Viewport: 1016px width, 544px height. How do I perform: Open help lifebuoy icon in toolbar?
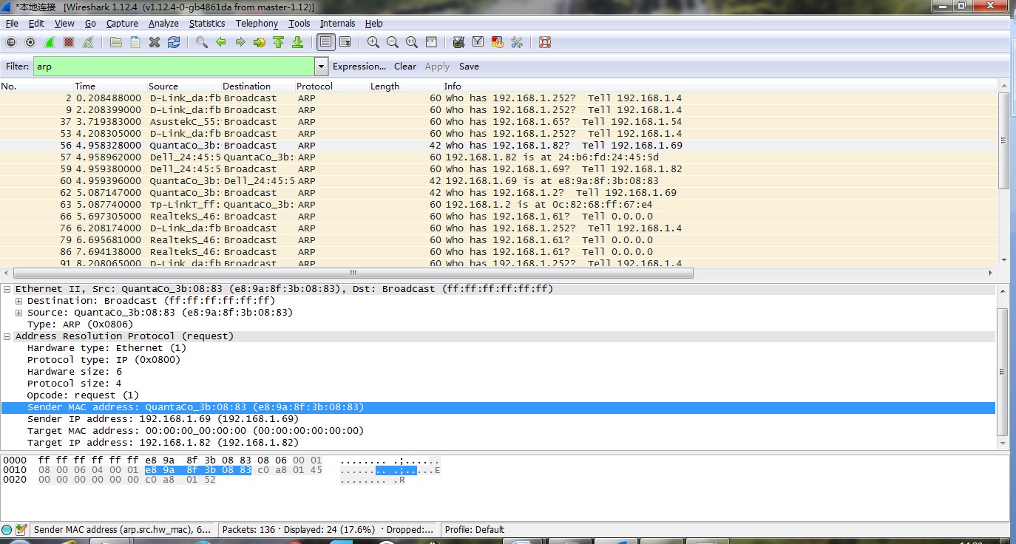point(545,42)
